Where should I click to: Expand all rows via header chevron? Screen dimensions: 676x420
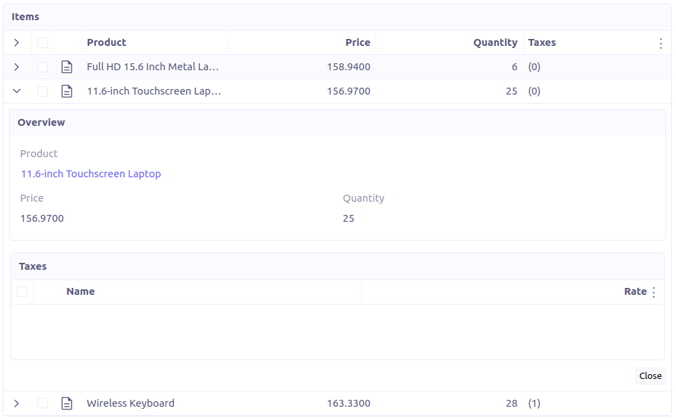17,42
